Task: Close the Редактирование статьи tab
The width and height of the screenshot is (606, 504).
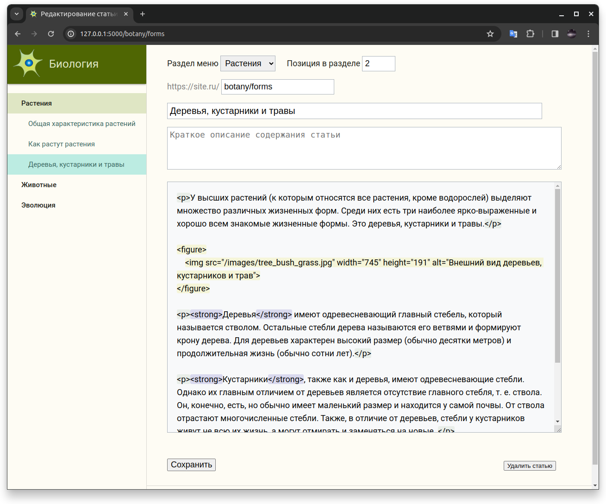Action: click(126, 14)
